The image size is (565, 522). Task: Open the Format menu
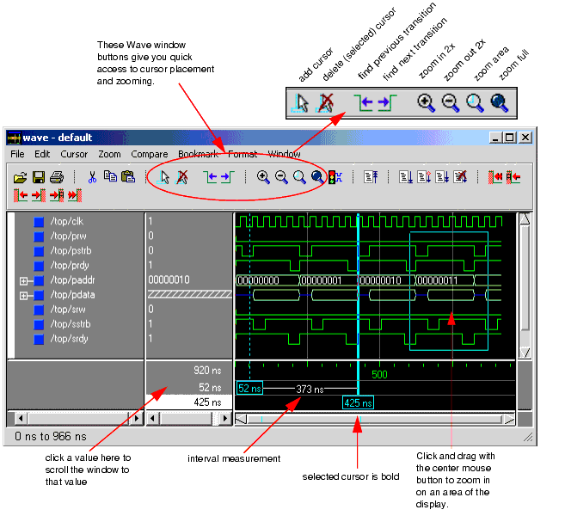tap(243, 155)
